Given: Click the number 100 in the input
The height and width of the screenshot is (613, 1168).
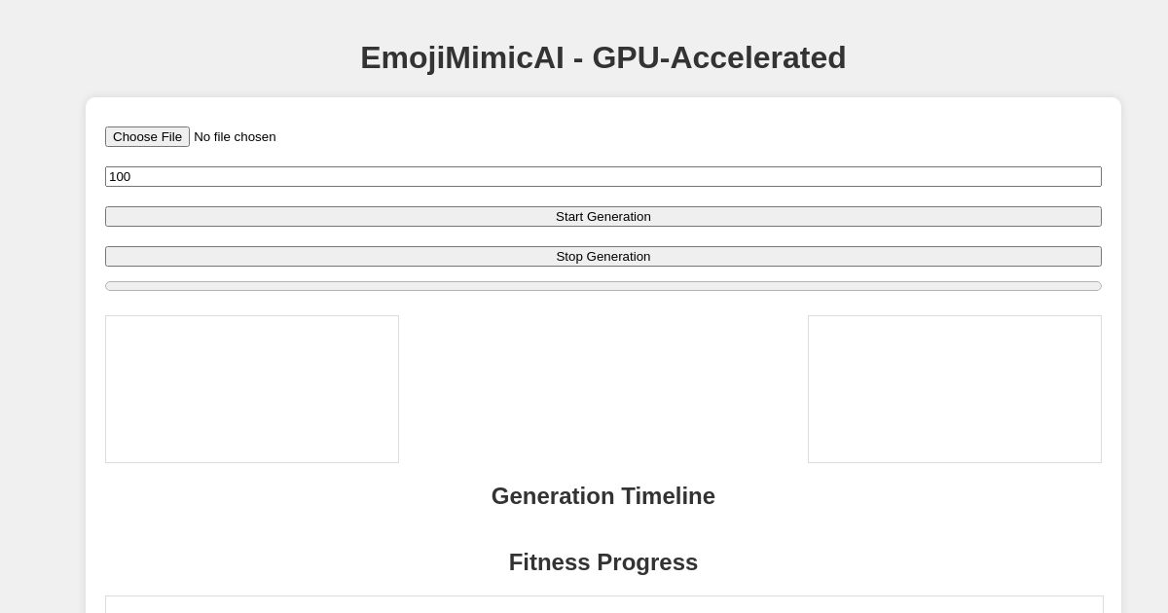Looking at the screenshot, I should [121, 176].
